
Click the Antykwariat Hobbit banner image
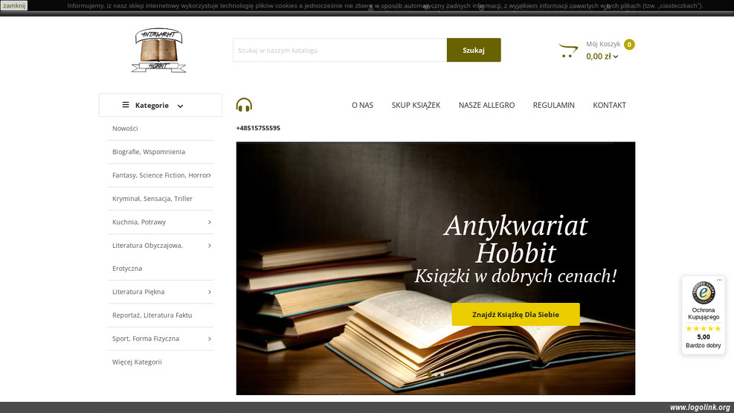point(435,269)
